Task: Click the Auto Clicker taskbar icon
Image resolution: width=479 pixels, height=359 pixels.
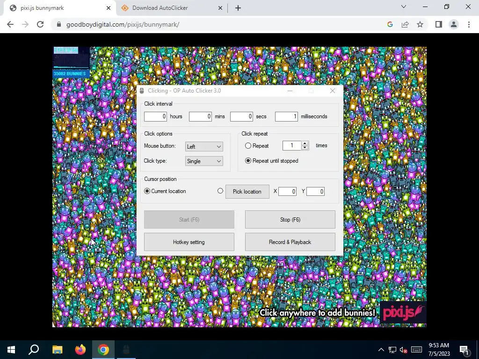Action: point(126,350)
